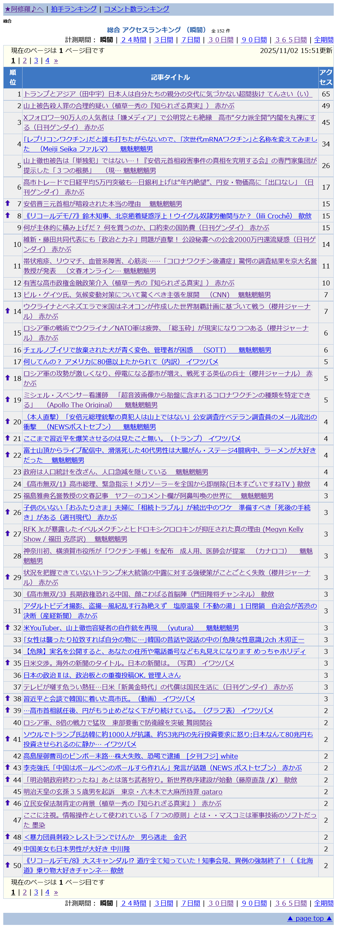Click the rising arrow icon at rank 46
The width and height of the screenshot is (337, 938).
click(x=7, y=803)
